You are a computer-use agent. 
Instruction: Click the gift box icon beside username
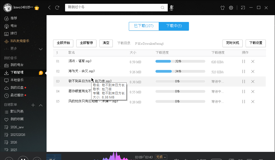[37, 8]
